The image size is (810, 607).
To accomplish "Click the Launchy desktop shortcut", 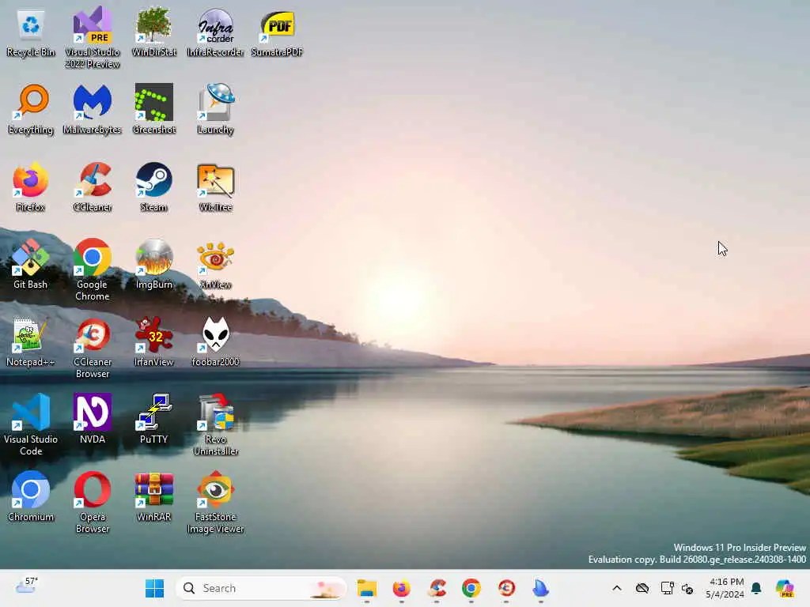I will click(215, 109).
